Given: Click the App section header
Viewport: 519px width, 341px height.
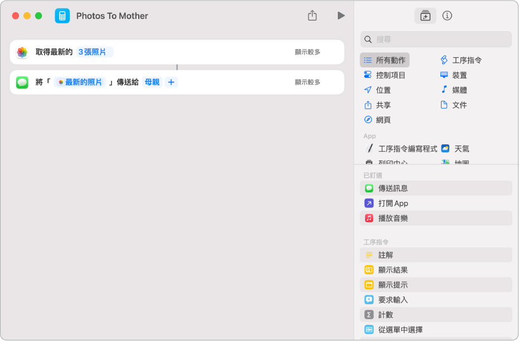Looking at the screenshot, I should click(x=370, y=136).
